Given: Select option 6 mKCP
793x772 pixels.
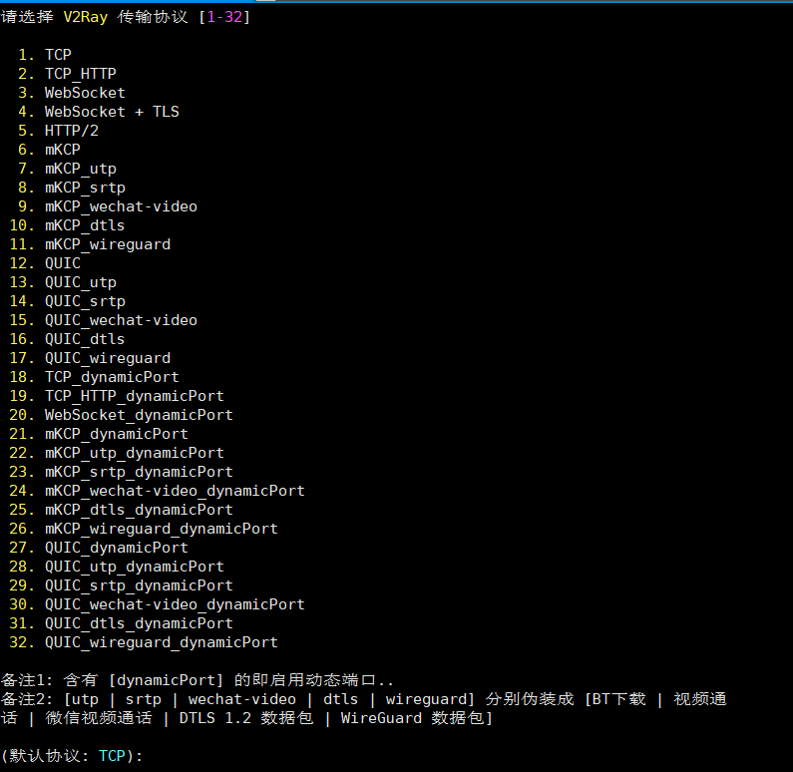Looking at the screenshot, I should [x=62, y=150].
